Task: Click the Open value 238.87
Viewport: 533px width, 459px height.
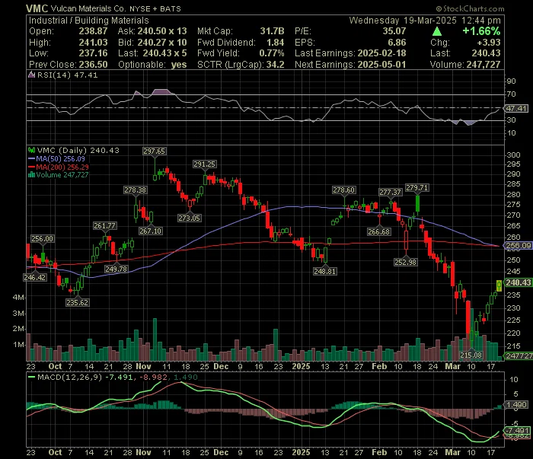Action: [x=93, y=31]
